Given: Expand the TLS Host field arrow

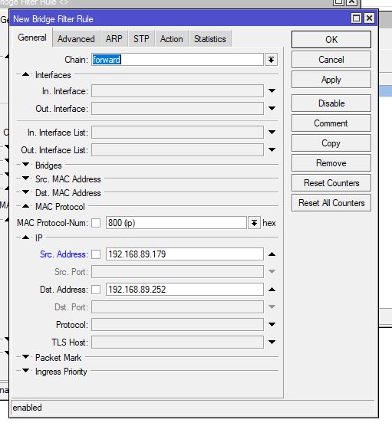Looking at the screenshot, I should (272, 342).
